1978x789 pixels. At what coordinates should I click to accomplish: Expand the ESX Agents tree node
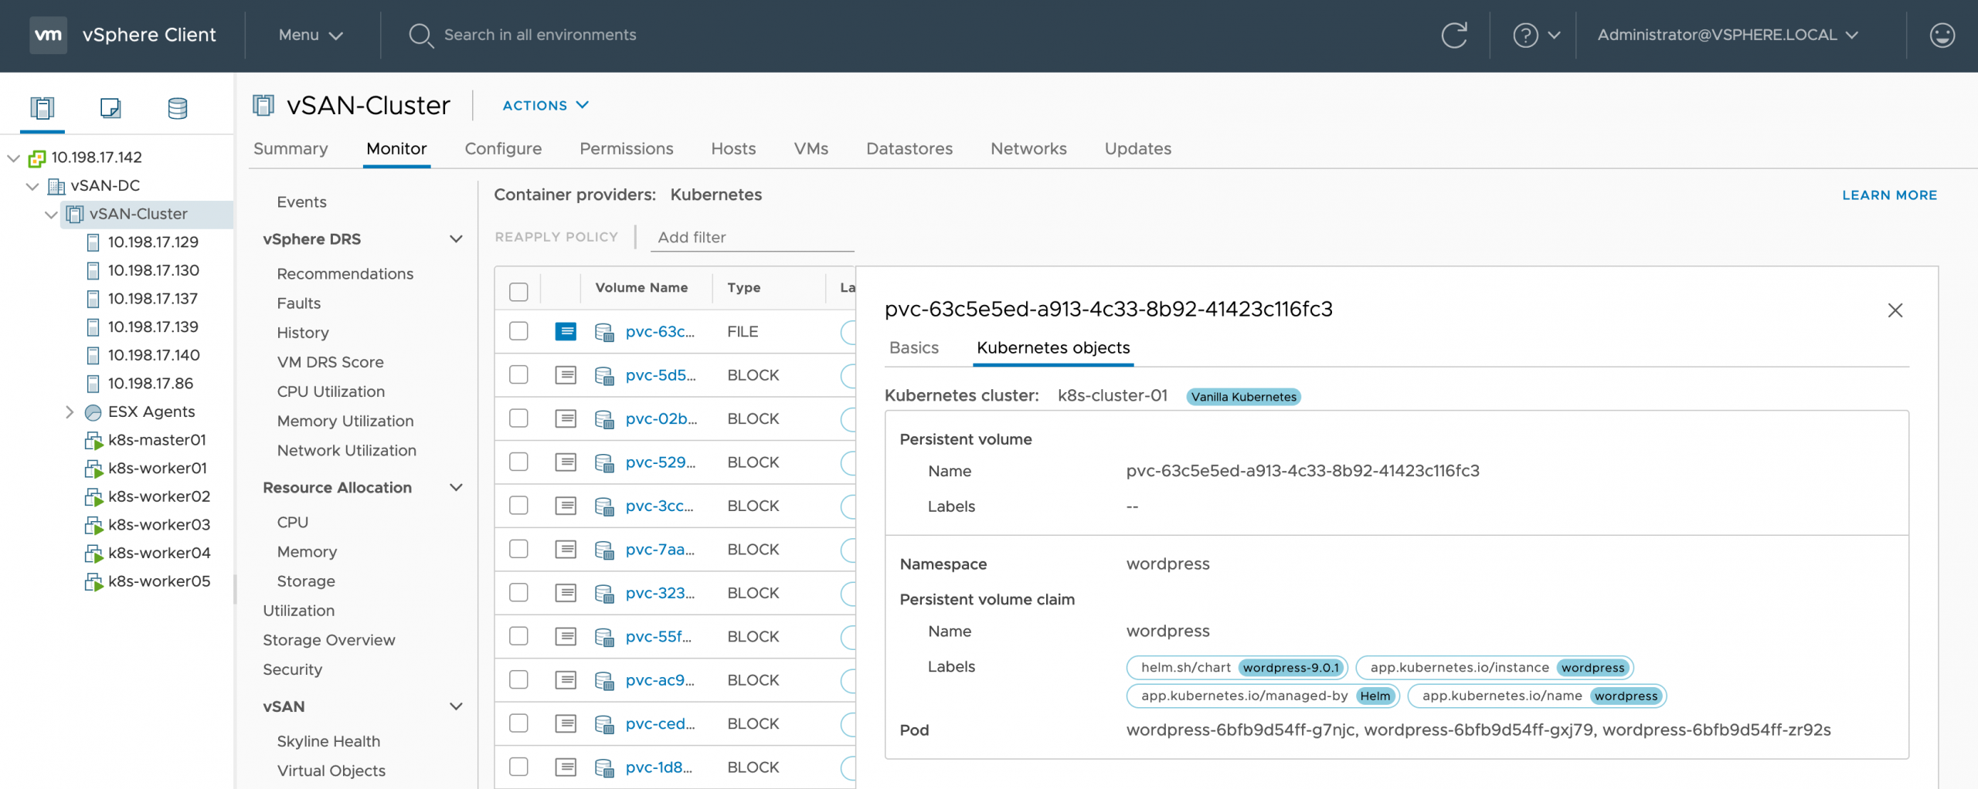(70, 412)
